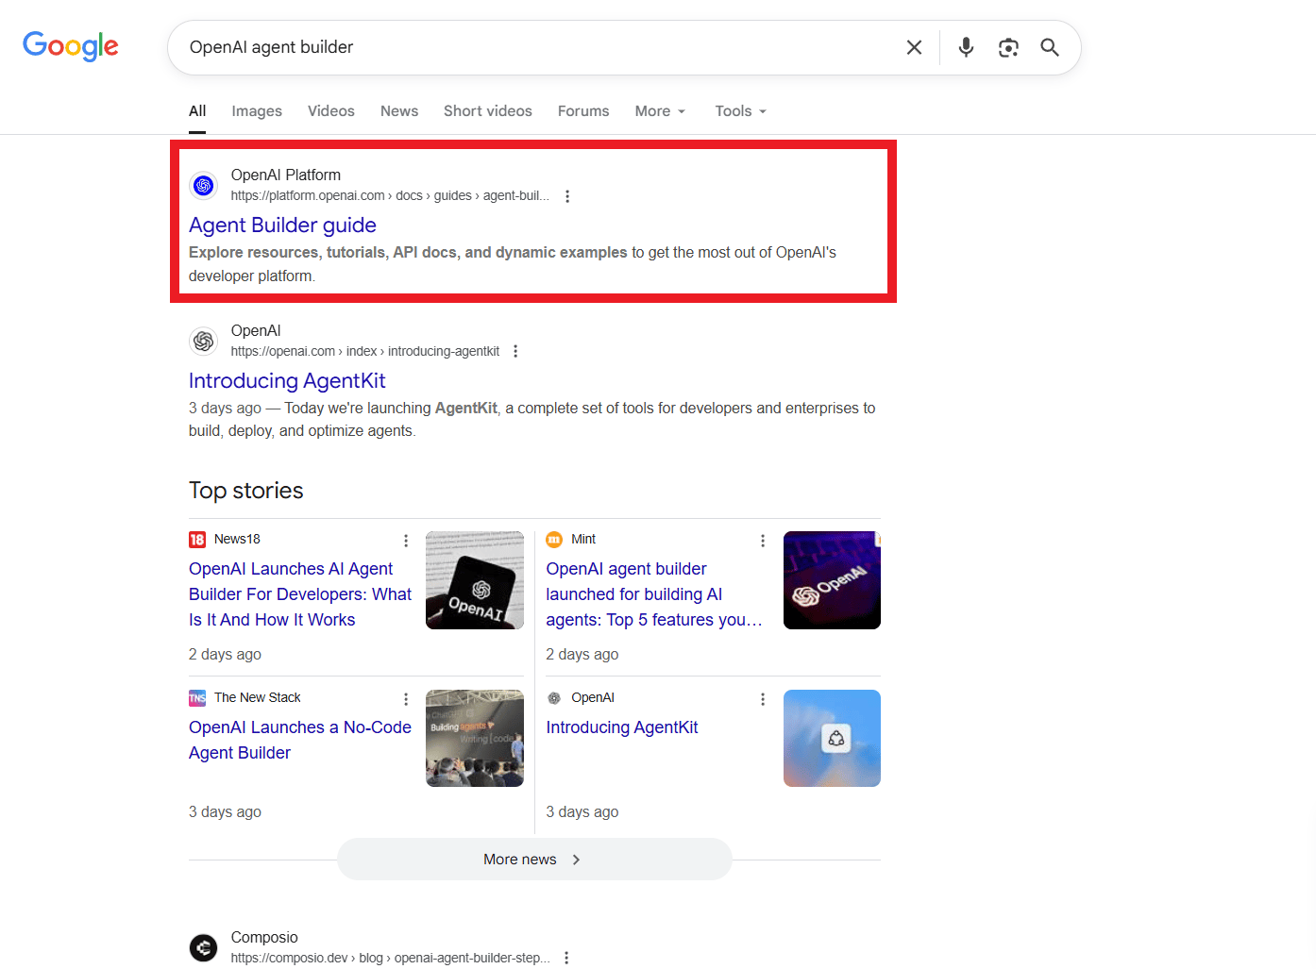Click the Mint source icon
The height and width of the screenshot is (969, 1316).
(554, 540)
